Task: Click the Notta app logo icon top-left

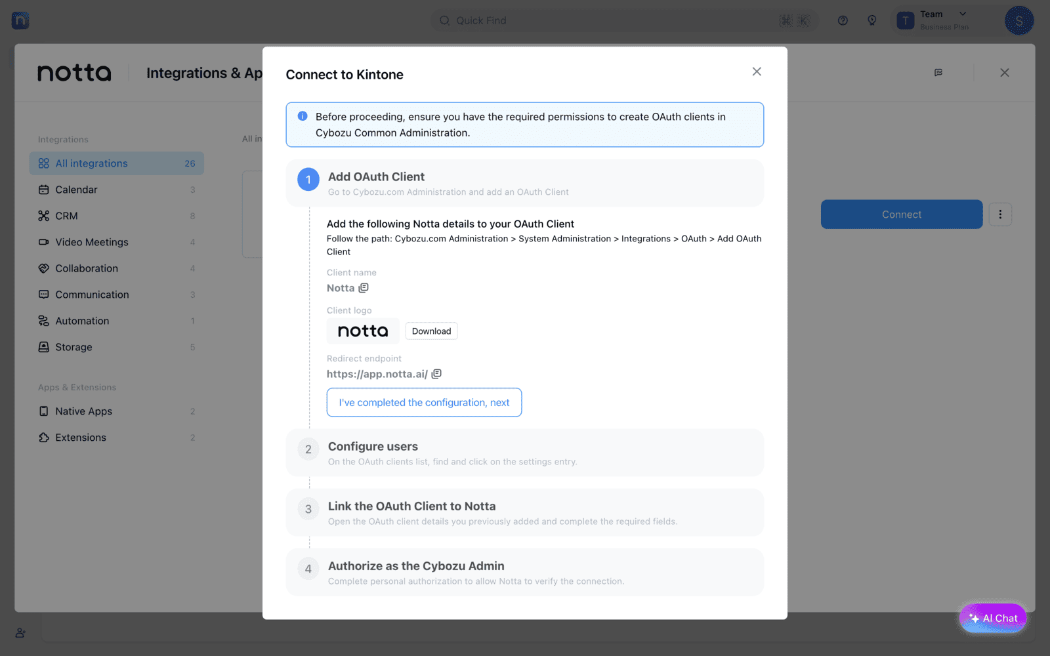Action: point(20,20)
